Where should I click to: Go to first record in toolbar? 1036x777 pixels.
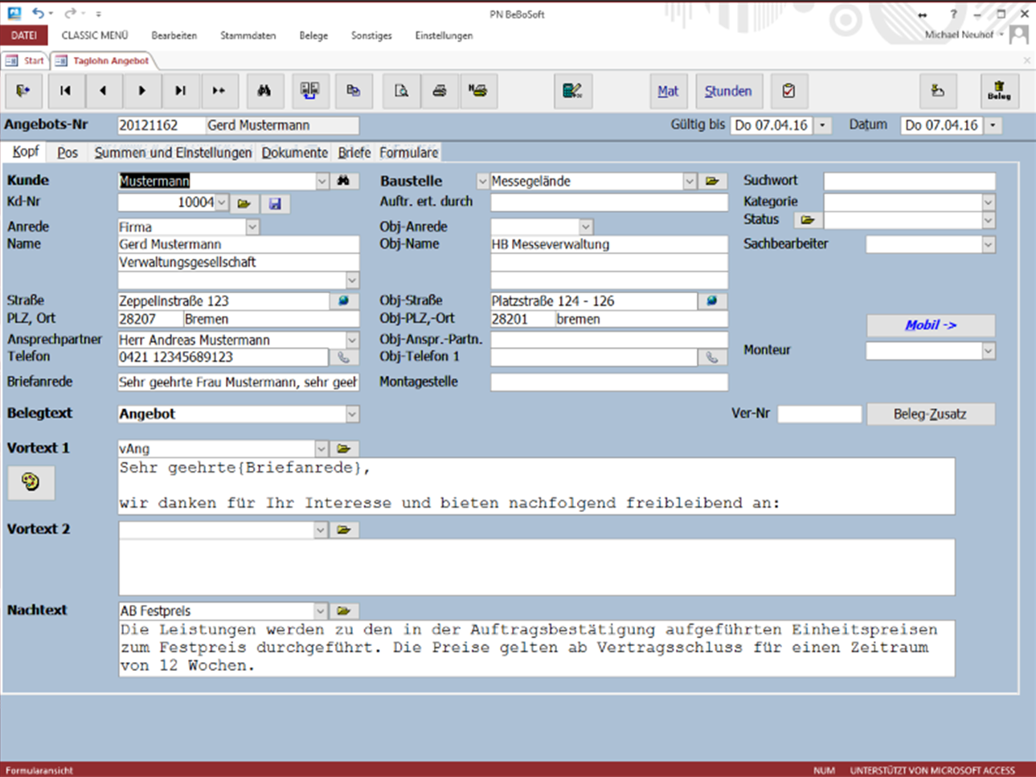[65, 91]
